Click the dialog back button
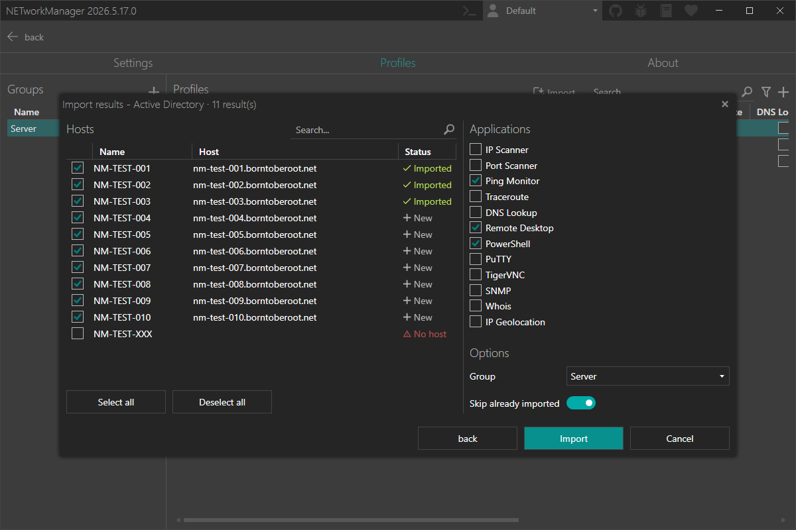Screen dimensions: 796x530 pyautogui.click(x=468, y=439)
